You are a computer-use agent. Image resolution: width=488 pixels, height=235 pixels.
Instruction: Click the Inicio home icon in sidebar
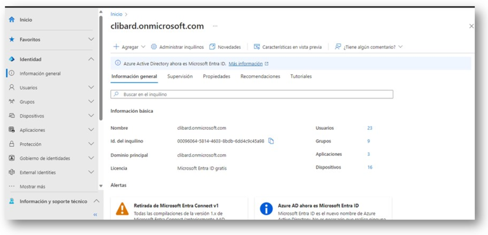pos(12,20)
